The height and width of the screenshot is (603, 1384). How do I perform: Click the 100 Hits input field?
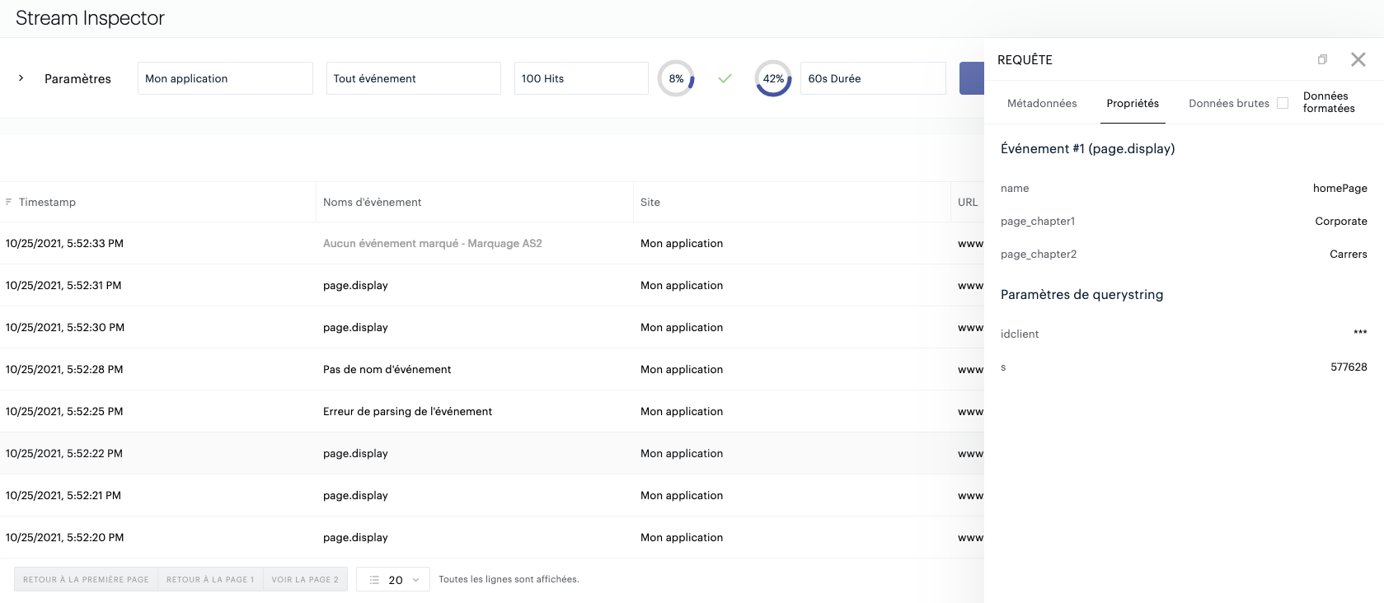[x=580, y=79]
